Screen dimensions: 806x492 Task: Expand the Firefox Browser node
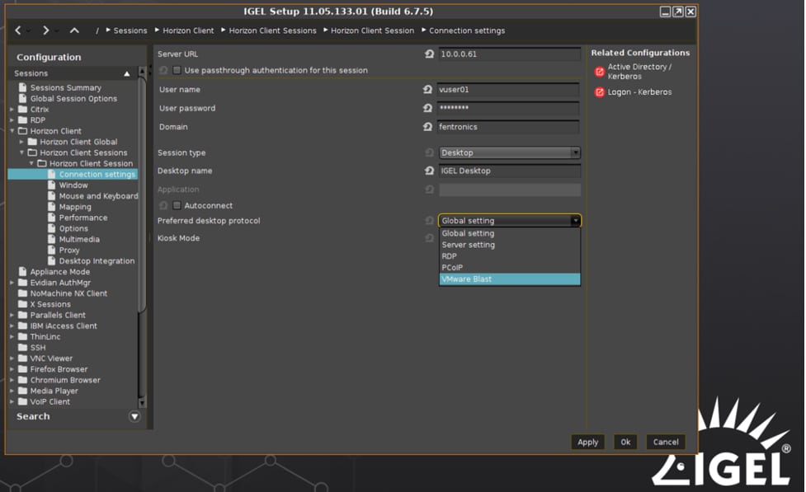pos(12,369)
